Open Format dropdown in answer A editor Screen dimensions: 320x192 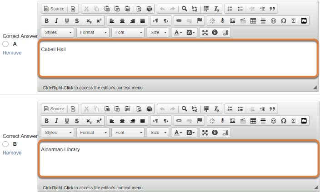click(x=93, y=33)
